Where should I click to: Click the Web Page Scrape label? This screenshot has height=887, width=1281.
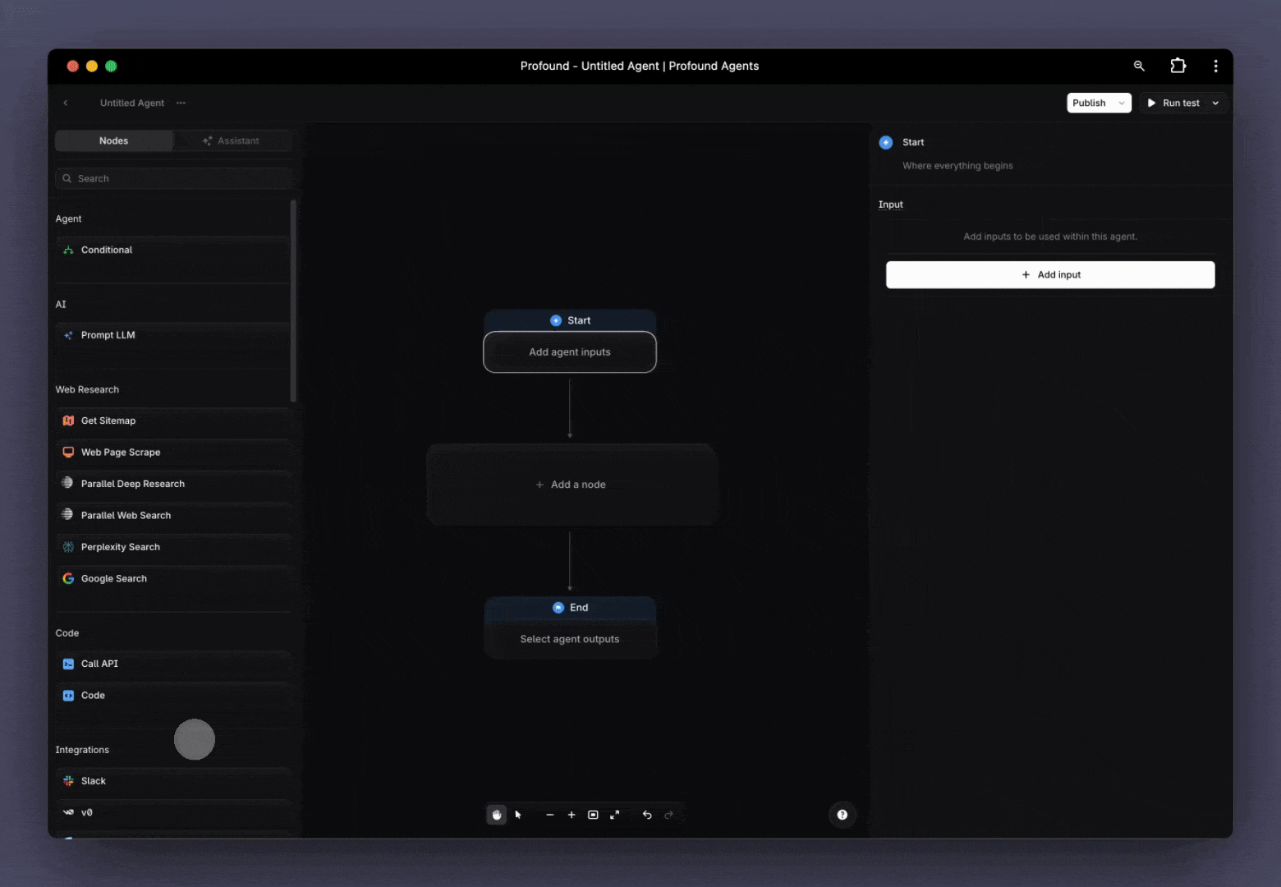click(x=121, y=452)
